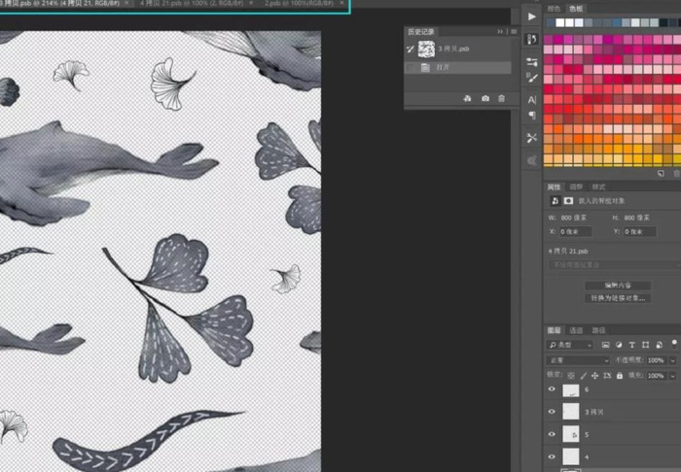This screenshot has width=681, height=472.
Task: Delete the current history state with the trash icon
Action: click(502, 98)
